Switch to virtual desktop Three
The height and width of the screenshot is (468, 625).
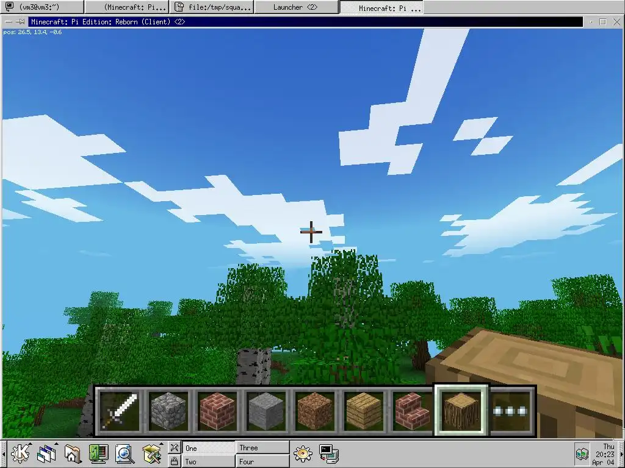click(x=262, y=448)
